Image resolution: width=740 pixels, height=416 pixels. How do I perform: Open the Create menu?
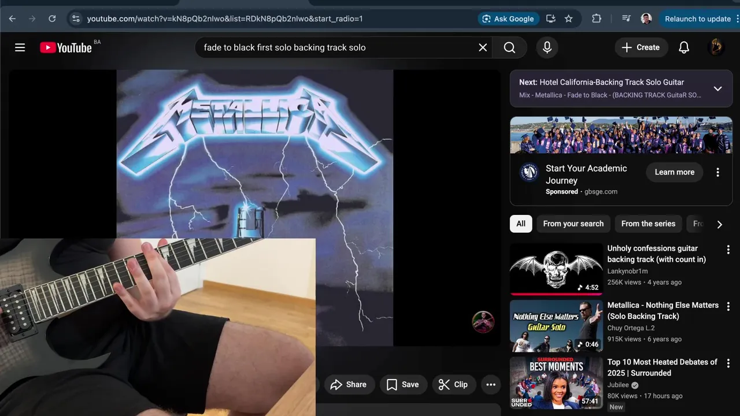[641, 47]
